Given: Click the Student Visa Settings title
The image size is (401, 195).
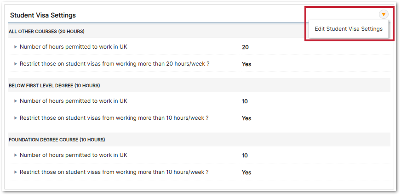Looking at the screenshot, I should pos(43,15).
